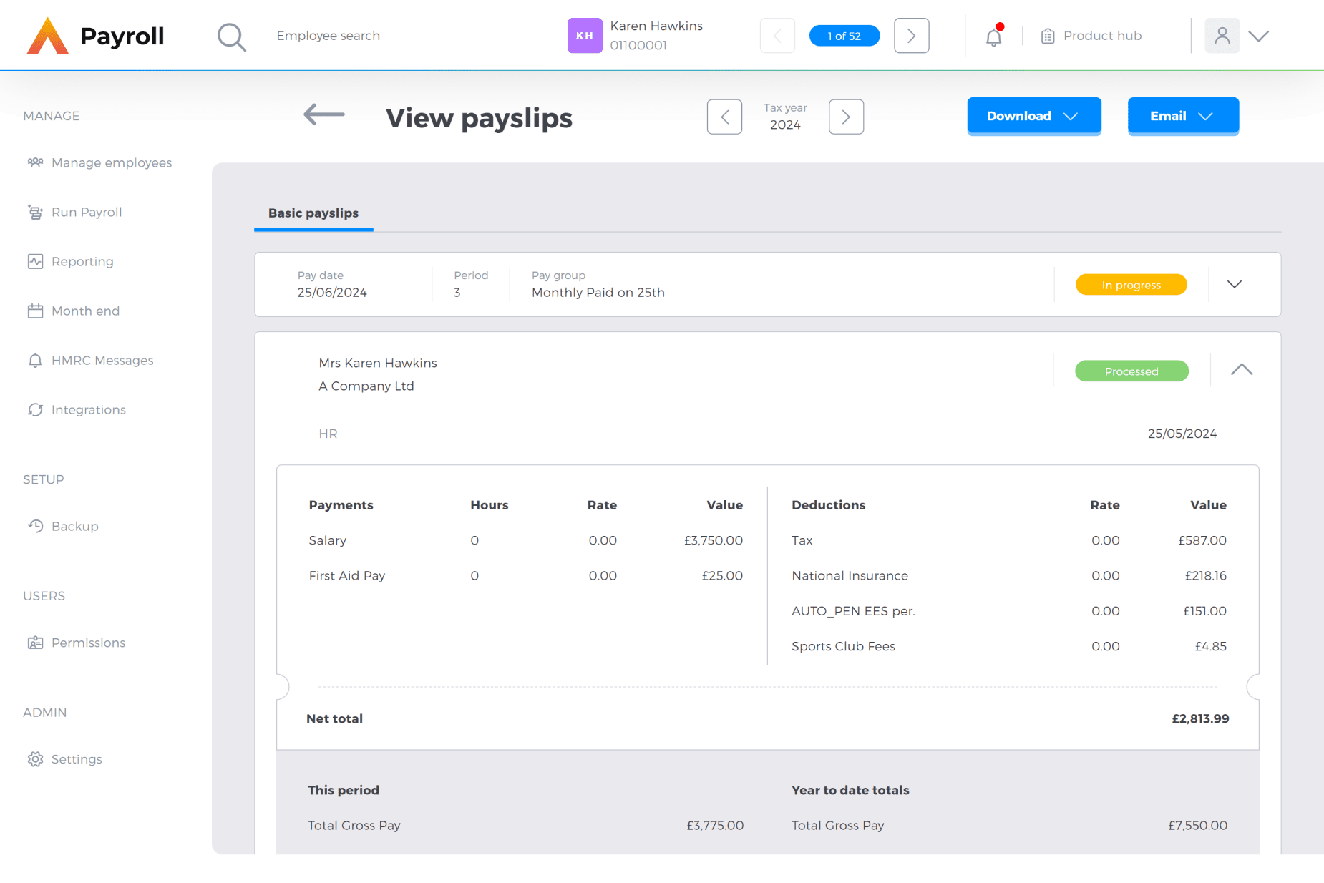
Task: Expand the 25/06/2024 pay period row
Action: (1234, 285)
